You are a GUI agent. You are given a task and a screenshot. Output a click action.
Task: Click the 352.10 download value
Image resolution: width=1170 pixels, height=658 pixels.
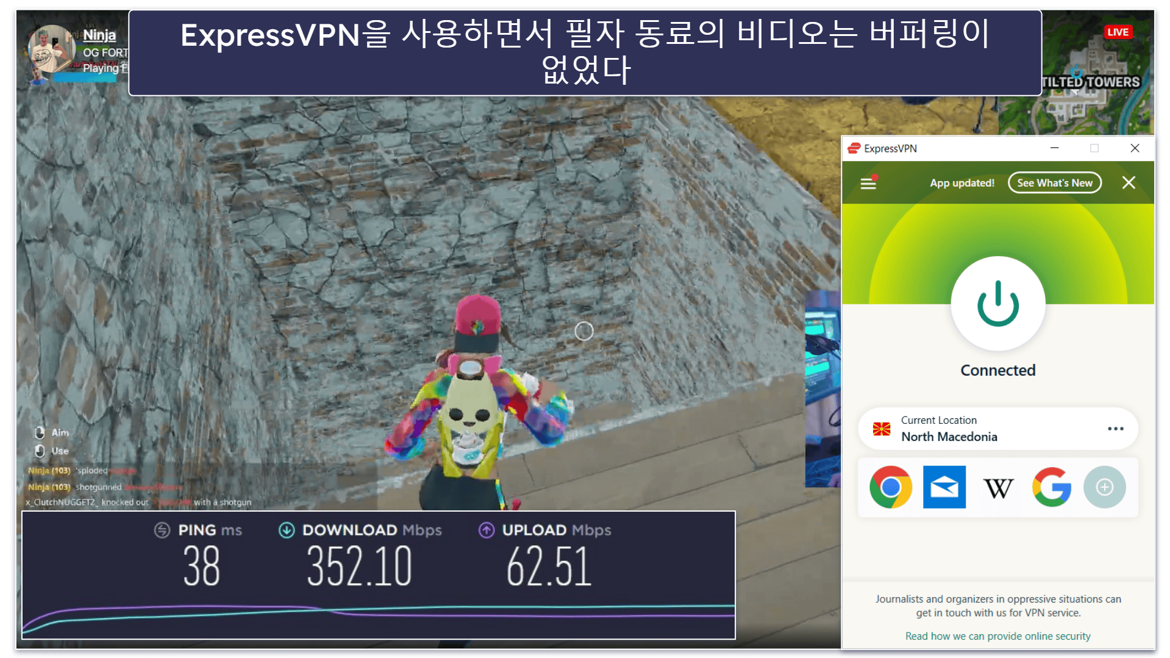pos(359,567)
